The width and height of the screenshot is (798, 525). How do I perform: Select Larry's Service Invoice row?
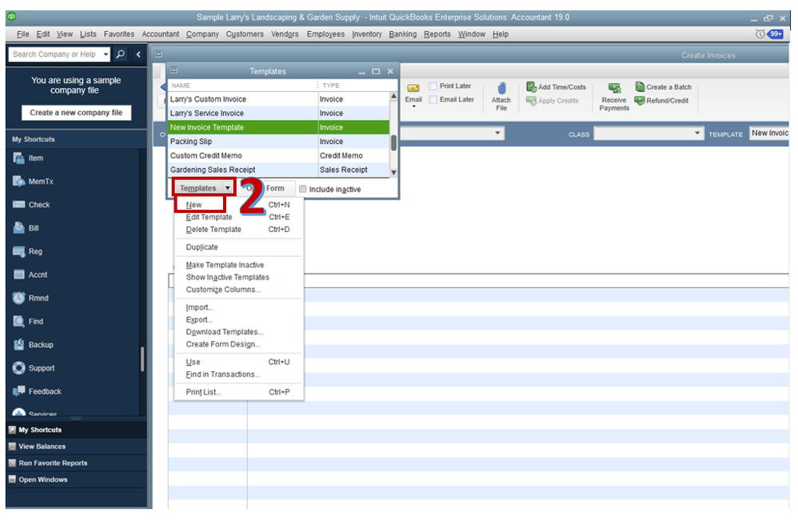click(279, 114)
